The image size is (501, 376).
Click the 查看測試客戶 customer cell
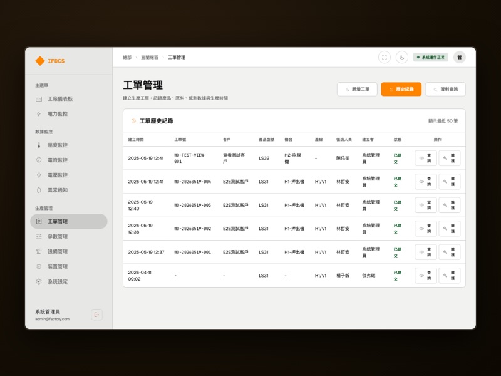click(x=234, y=159)
